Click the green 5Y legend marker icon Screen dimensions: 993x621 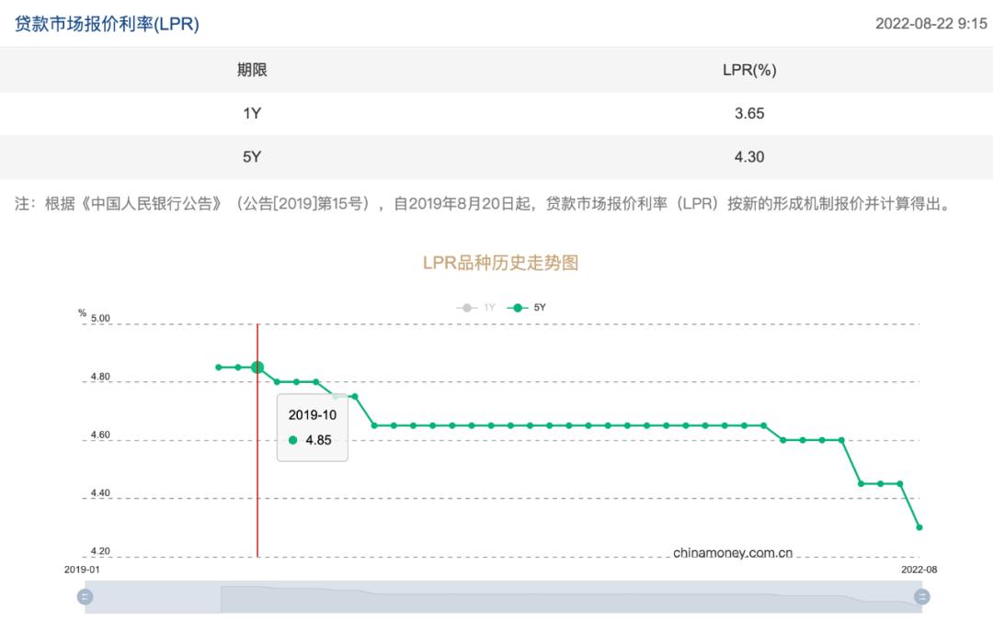[x=518, y=309]
